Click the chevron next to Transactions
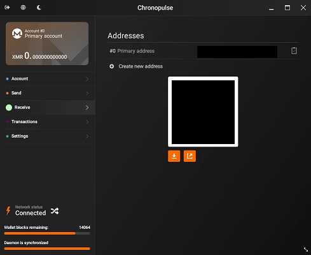Image resolution: width=311 pixels, height=255 pixels. pos(87,122)
